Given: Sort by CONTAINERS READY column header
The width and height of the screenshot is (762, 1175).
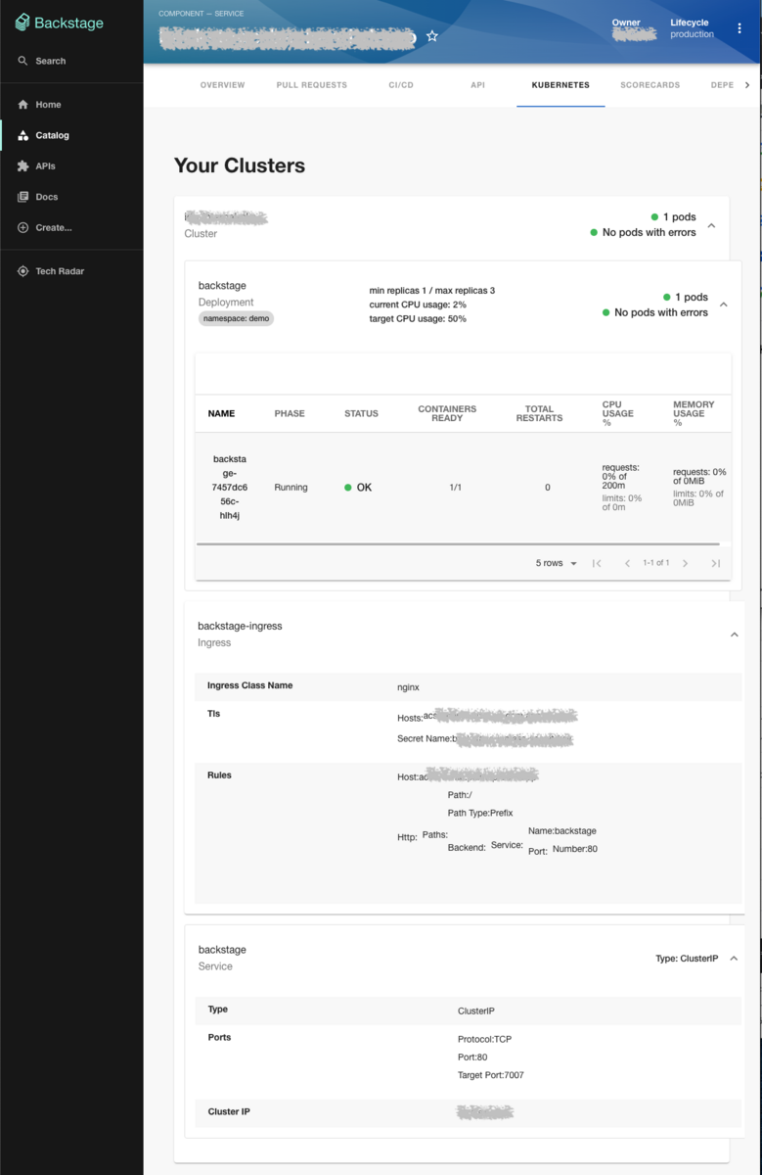Looking at the screenshot, I should [447, 413].
